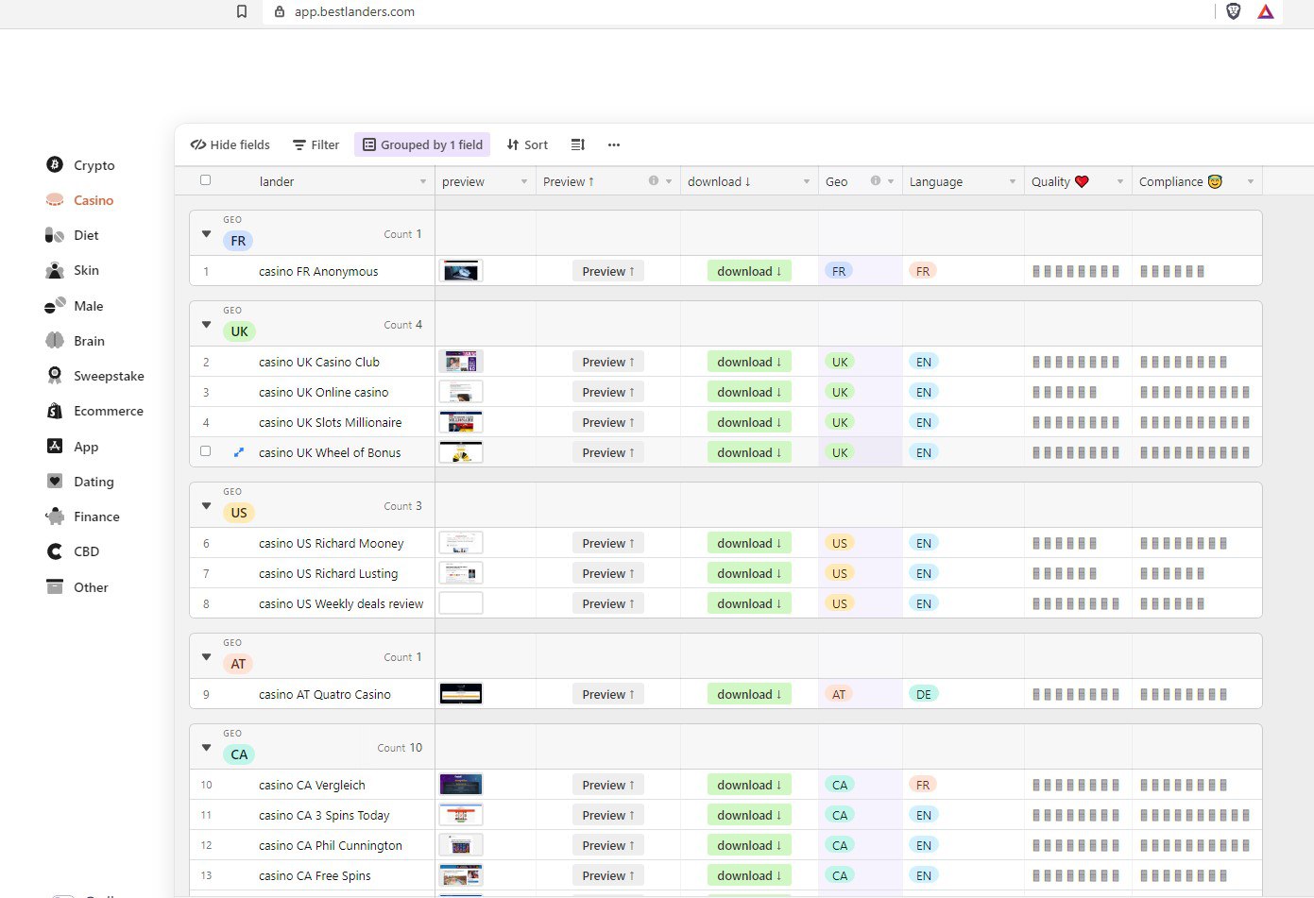Open thumbnail of casino AT Quatro Casino
The width and height of the screenshot is (1314, 898).
click(x=461, y=694)
